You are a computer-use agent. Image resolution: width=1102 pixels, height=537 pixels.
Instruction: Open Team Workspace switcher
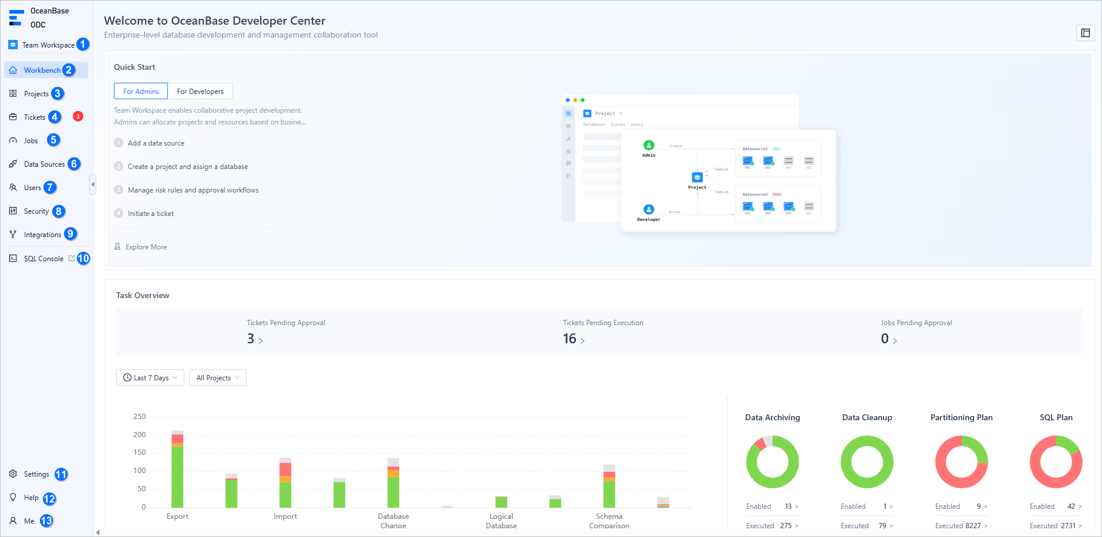48,45
